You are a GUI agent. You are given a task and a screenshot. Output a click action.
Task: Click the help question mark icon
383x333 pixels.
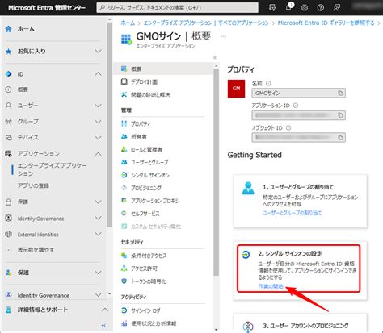pos(321,7)
